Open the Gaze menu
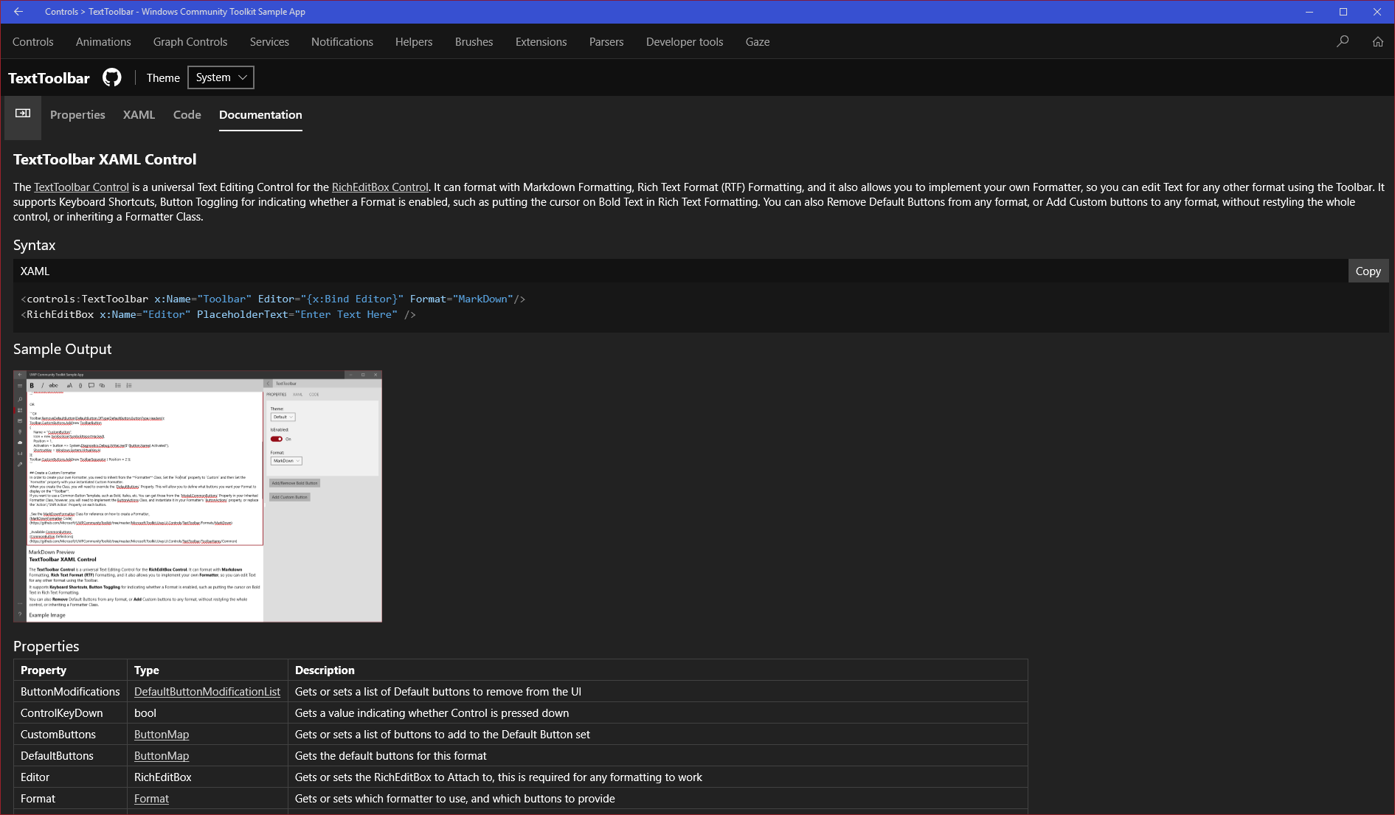This screenshot has height=815, width=1395. [758, 42]
